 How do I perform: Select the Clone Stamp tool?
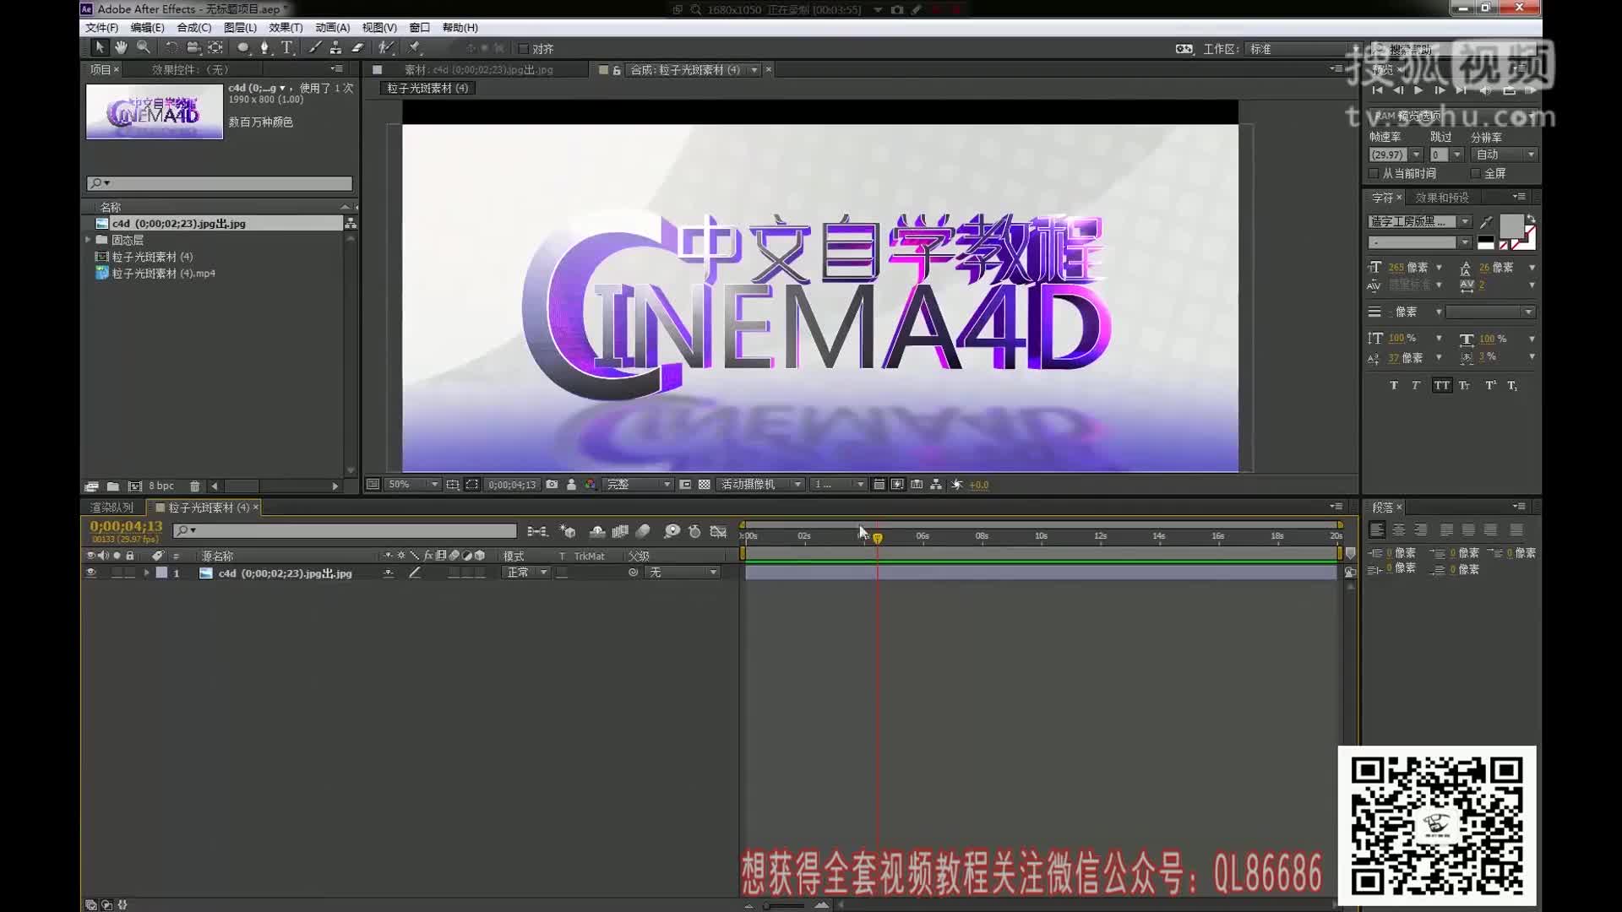click(336, 48)
